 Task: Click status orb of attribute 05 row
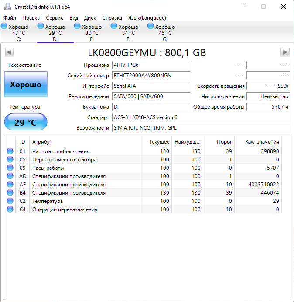pyautogui.click(x=10, y=159)
